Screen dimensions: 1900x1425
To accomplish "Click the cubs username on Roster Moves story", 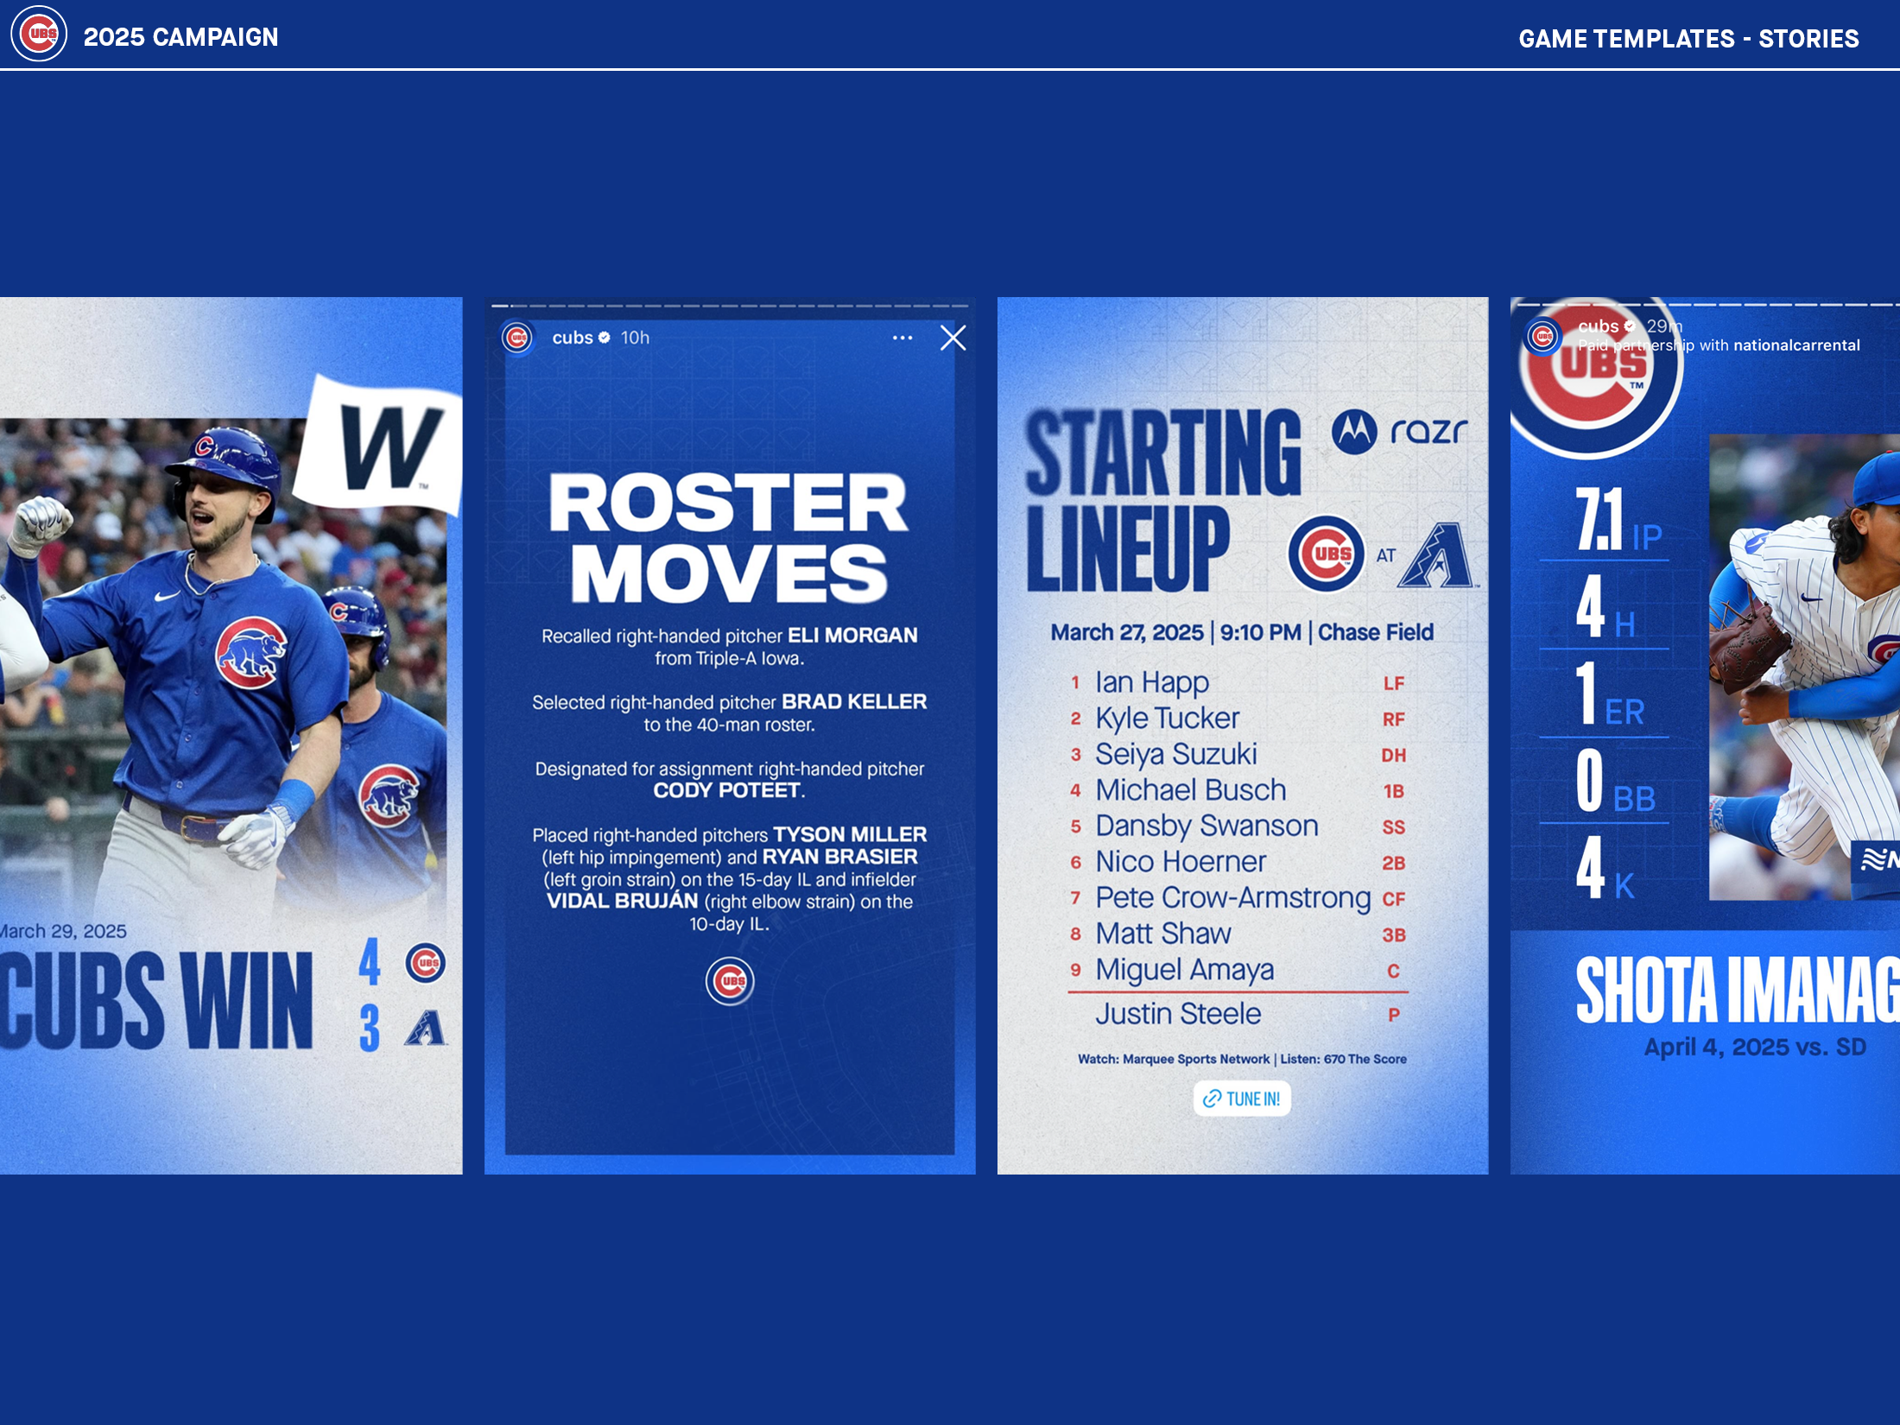I will click(x=573, y=338).
